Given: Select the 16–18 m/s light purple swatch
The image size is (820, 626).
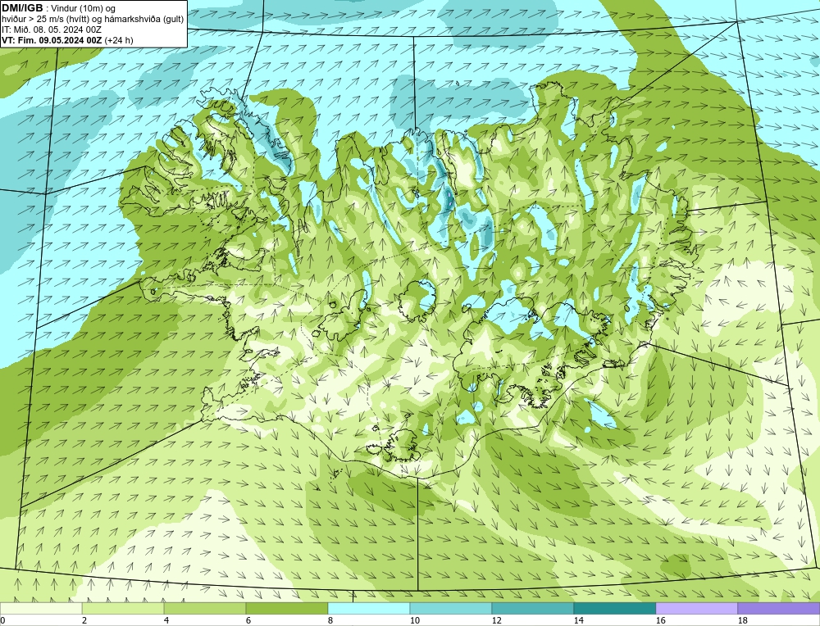Looking at the screenshot, I should (x=696, y=608).
